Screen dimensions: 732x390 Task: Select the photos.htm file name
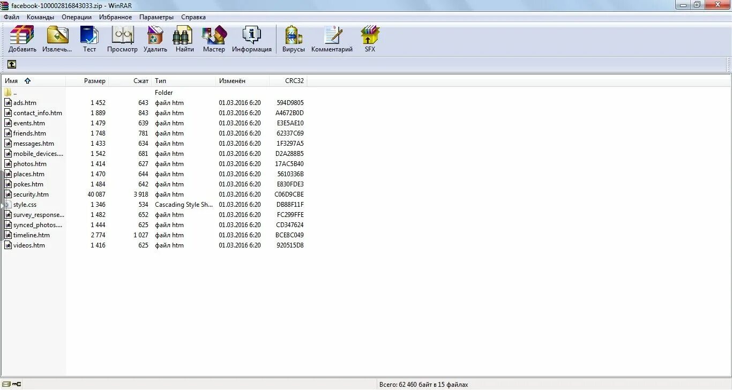coord(30,164)
